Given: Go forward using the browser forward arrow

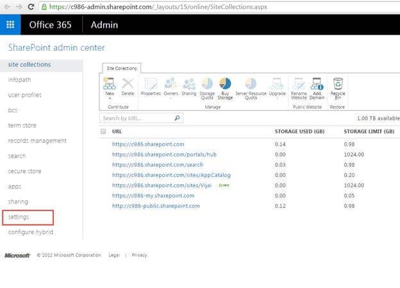Looking at the screenshot, I should click(19, 6).
